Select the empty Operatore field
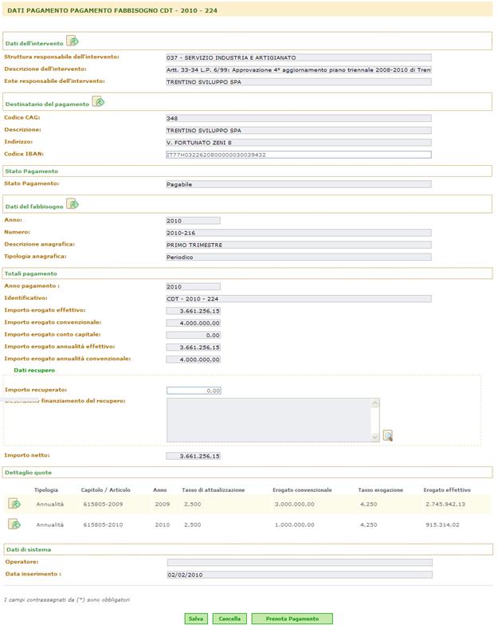 [x=300, y=563]
